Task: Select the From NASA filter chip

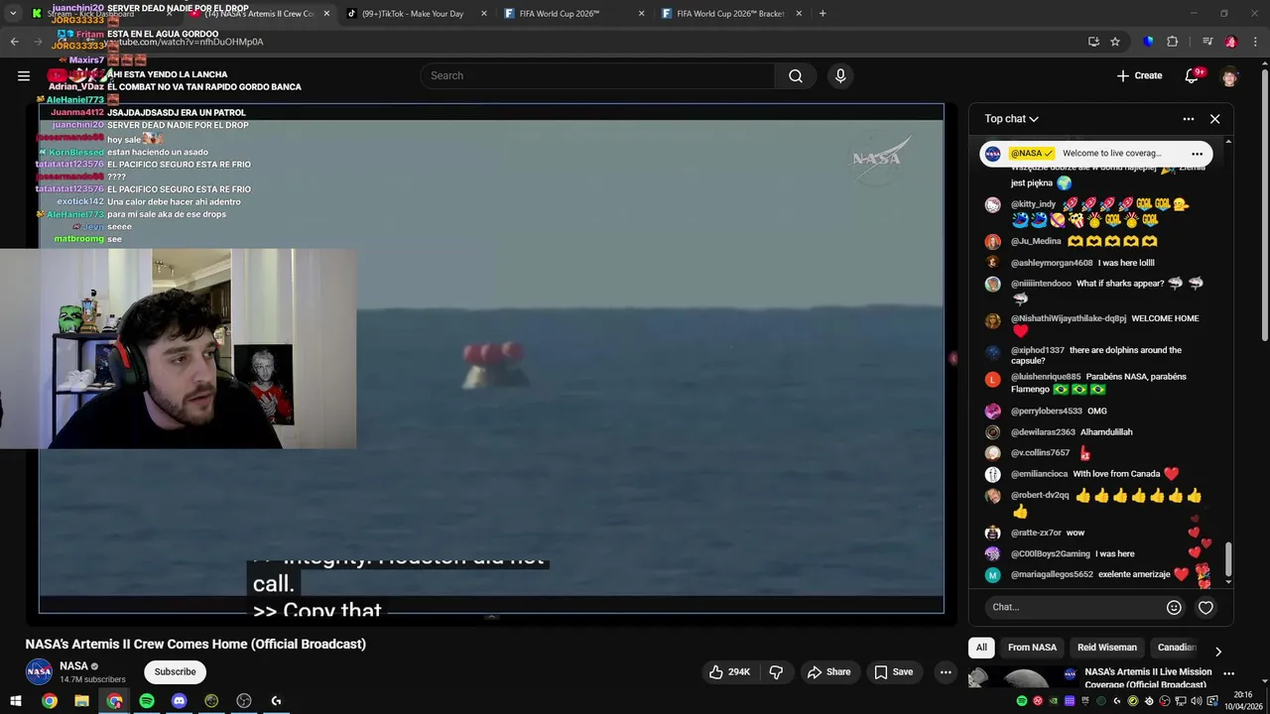Action: pos(1032,648)
